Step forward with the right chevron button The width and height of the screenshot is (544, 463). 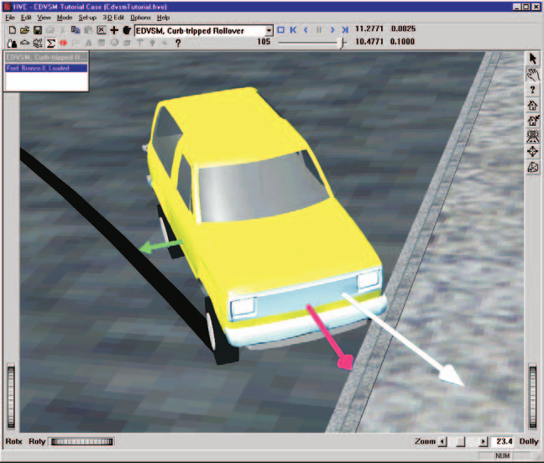pyautogui.click(x=332, y=30)
